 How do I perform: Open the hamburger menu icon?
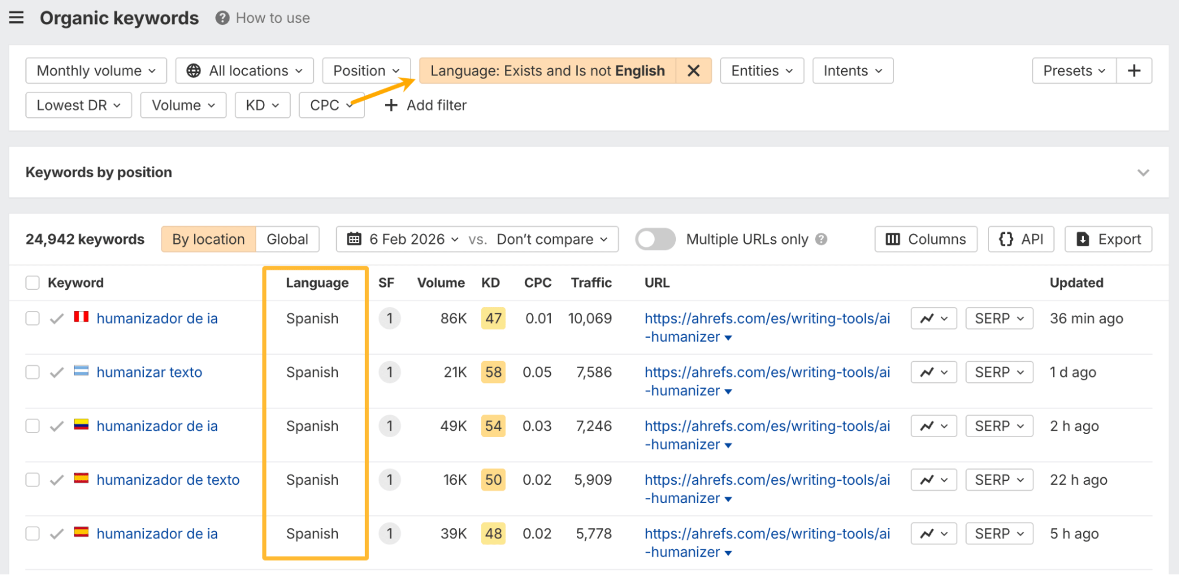17,18
